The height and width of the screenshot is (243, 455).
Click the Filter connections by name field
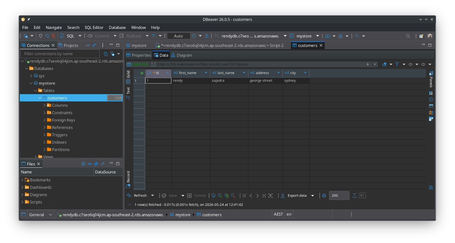(x=60, y=54)
